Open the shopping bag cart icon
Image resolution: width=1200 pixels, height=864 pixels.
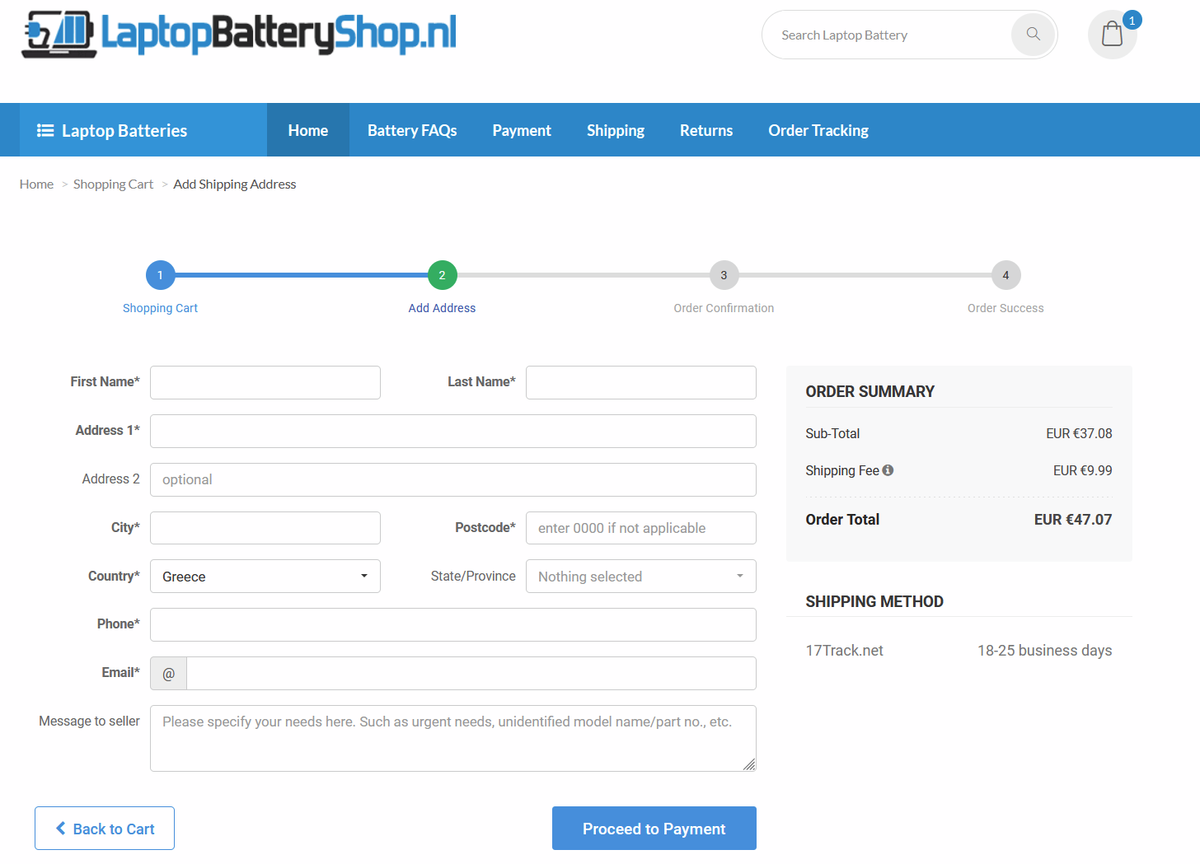1113,35
